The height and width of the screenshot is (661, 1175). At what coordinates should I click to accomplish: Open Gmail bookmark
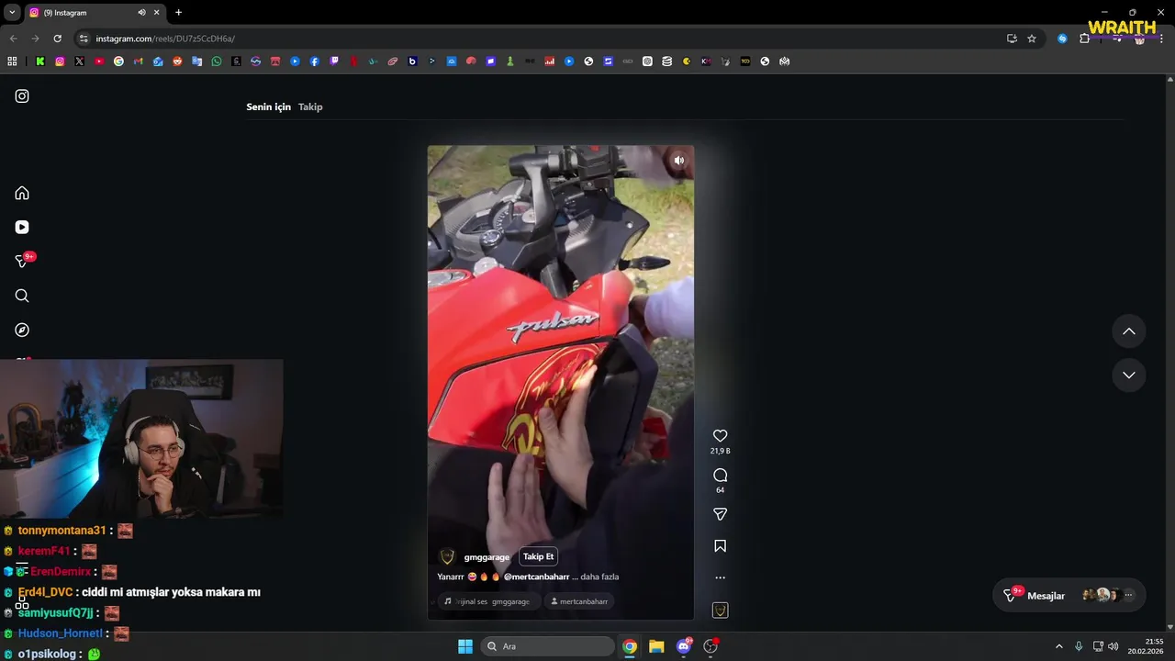click(139, 62)
